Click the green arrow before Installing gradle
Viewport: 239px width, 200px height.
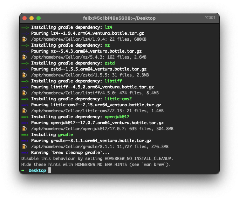pos(25,135)
